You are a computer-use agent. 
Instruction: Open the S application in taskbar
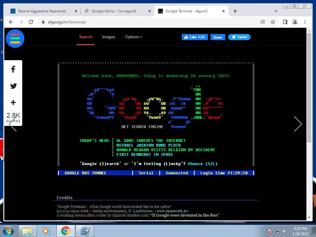point(85,231)
